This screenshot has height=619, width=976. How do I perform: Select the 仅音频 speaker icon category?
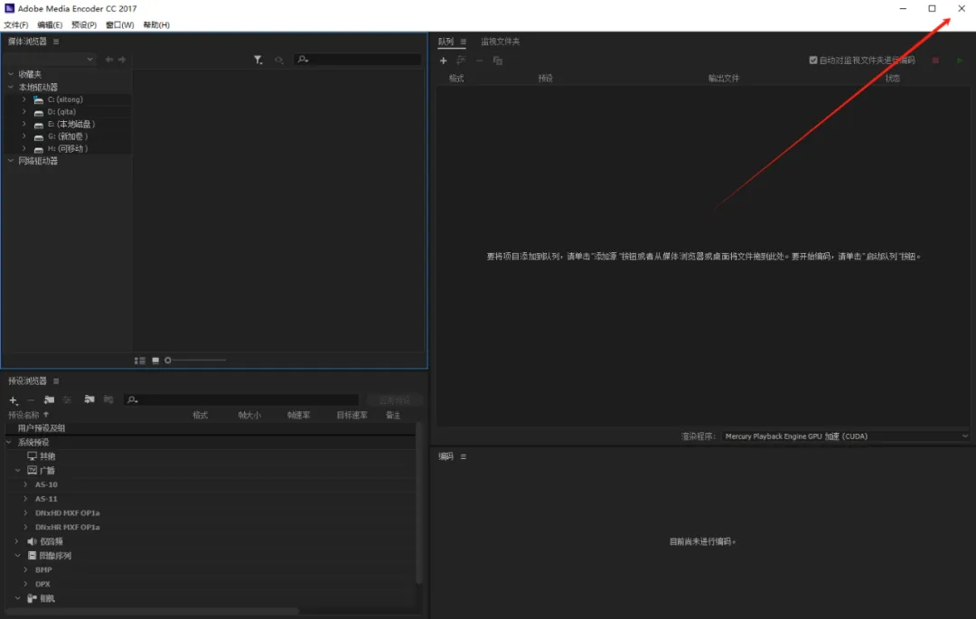32,541
